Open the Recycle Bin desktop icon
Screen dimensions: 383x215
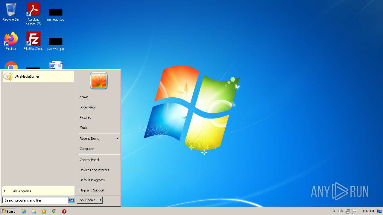pyautogui.click(x=11, y=12)
